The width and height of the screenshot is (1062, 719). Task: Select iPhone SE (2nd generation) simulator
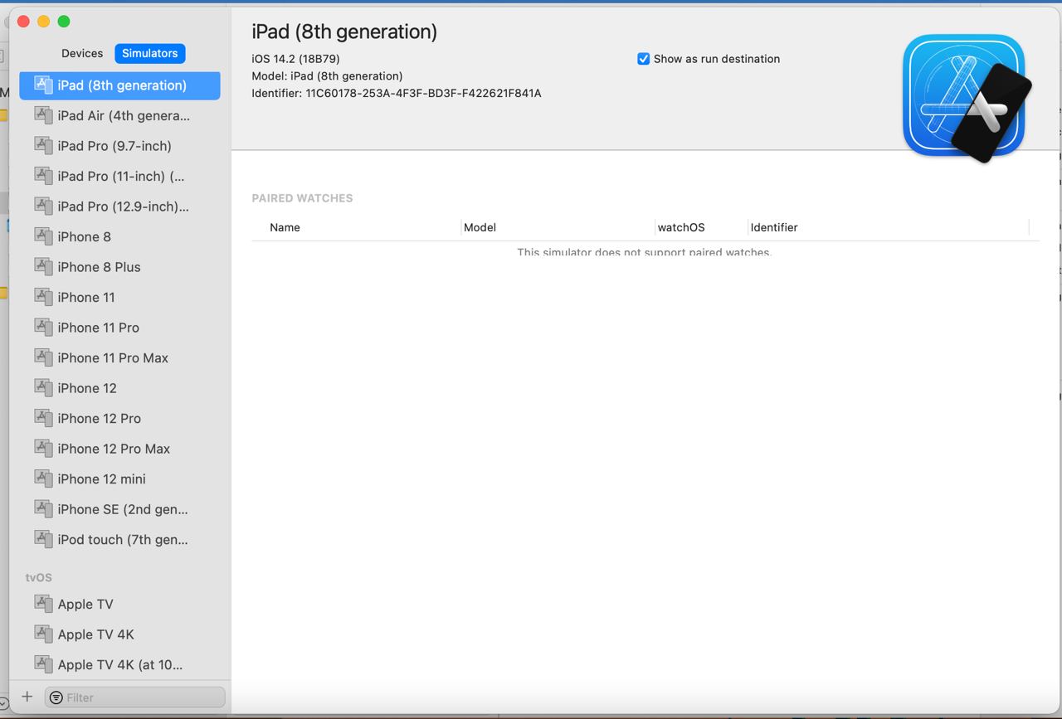[119, 509]
